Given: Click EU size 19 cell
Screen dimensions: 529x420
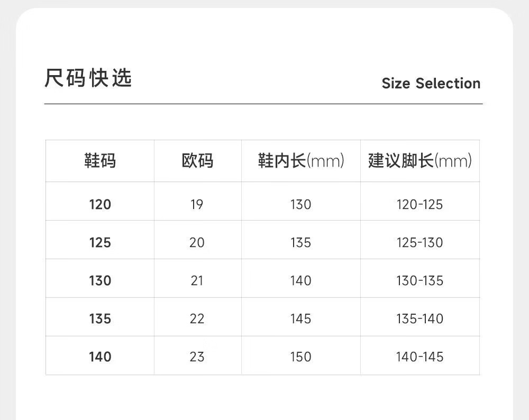Looking at the screenshot, I should [x=197, y=205].
